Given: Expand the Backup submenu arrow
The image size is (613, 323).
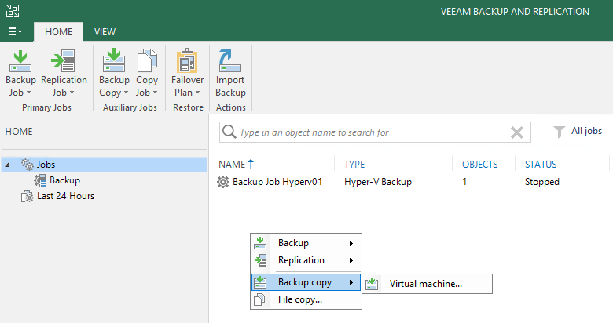Looking at the screenshot, I should click(x=351, y=243).
